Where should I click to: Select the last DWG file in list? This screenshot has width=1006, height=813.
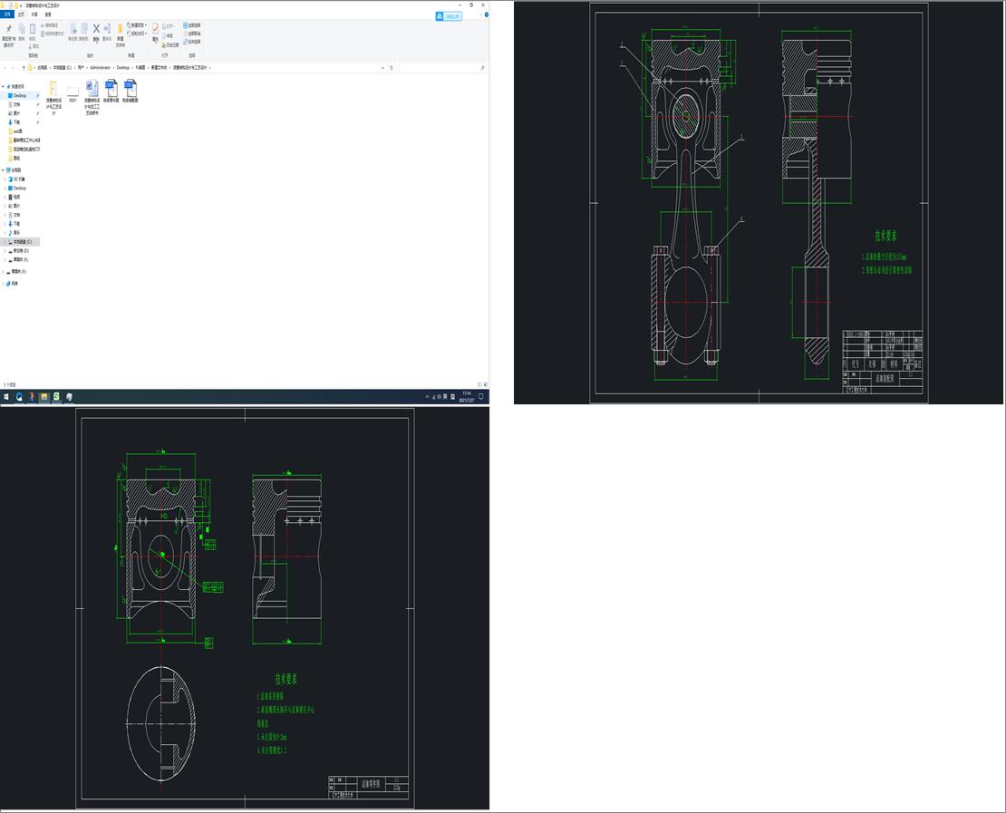(x=131, y=92)
